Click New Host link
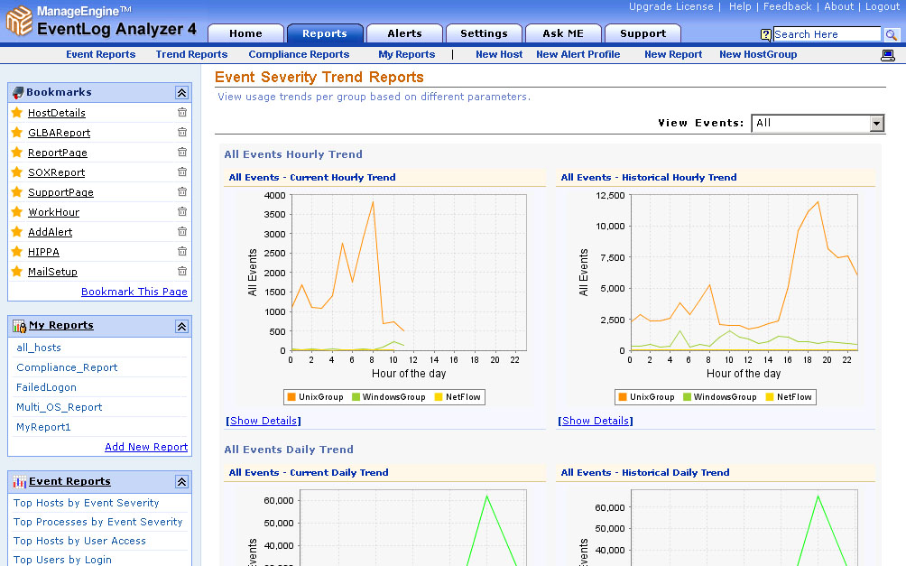Image resolution: width=906 pixels, height=566 pixels. pyautogui.click(x=499, y=54)
